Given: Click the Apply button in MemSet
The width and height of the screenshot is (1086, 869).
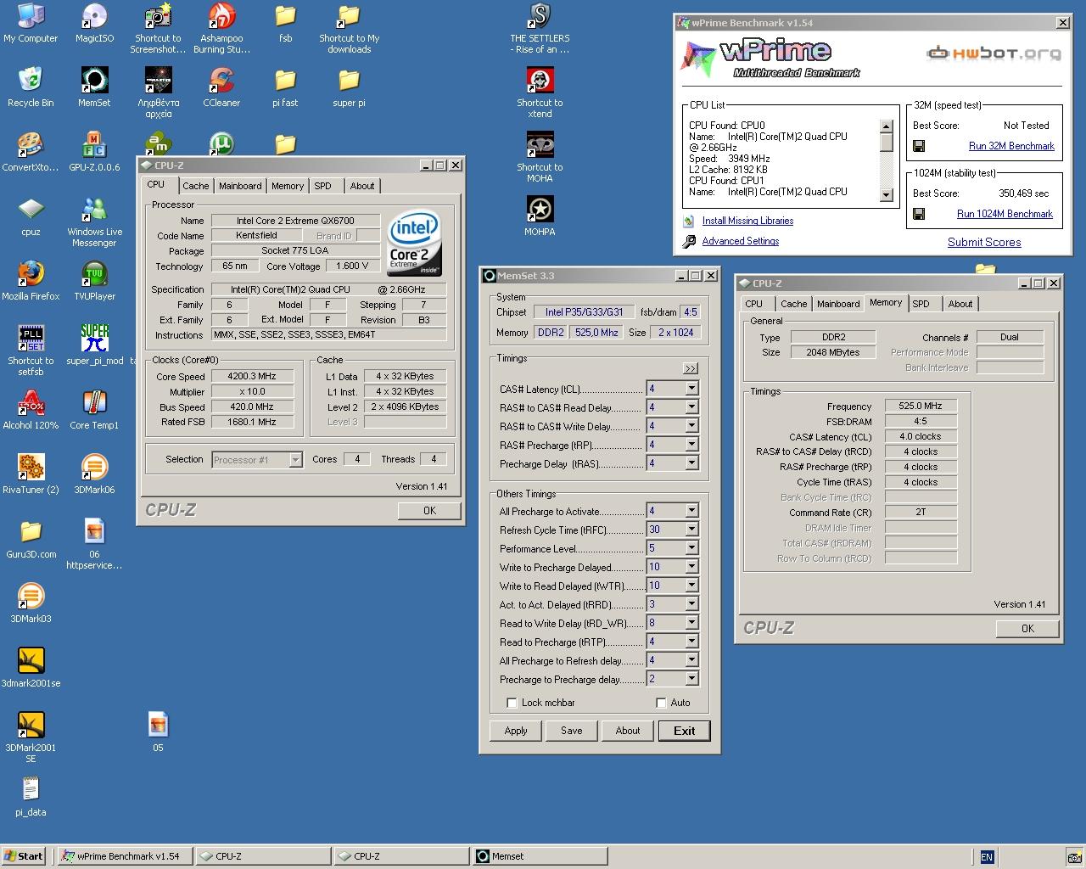Looking at the screenshot, I should click(x=516, y=731).
